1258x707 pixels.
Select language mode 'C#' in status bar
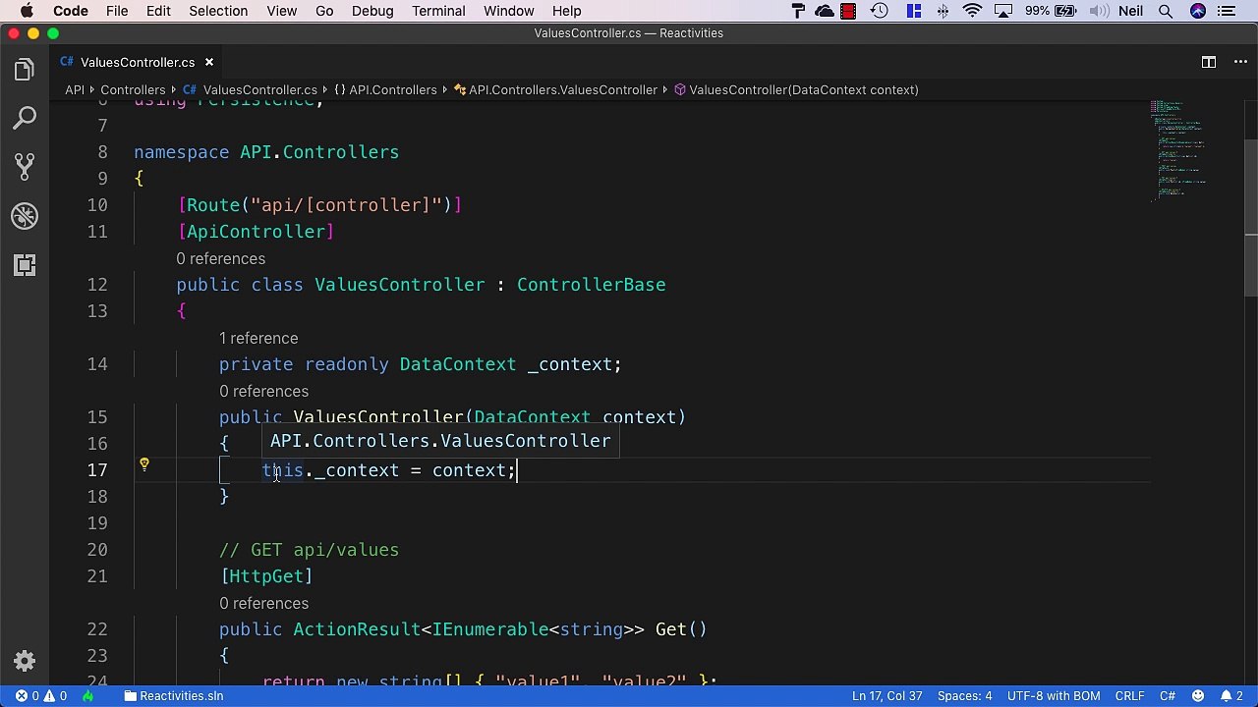(1168, 696)
